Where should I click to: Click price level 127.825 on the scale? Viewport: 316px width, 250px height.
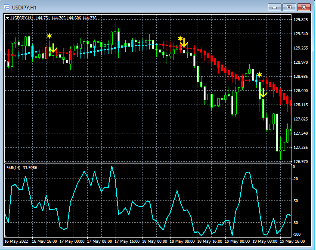coord(301,119)
